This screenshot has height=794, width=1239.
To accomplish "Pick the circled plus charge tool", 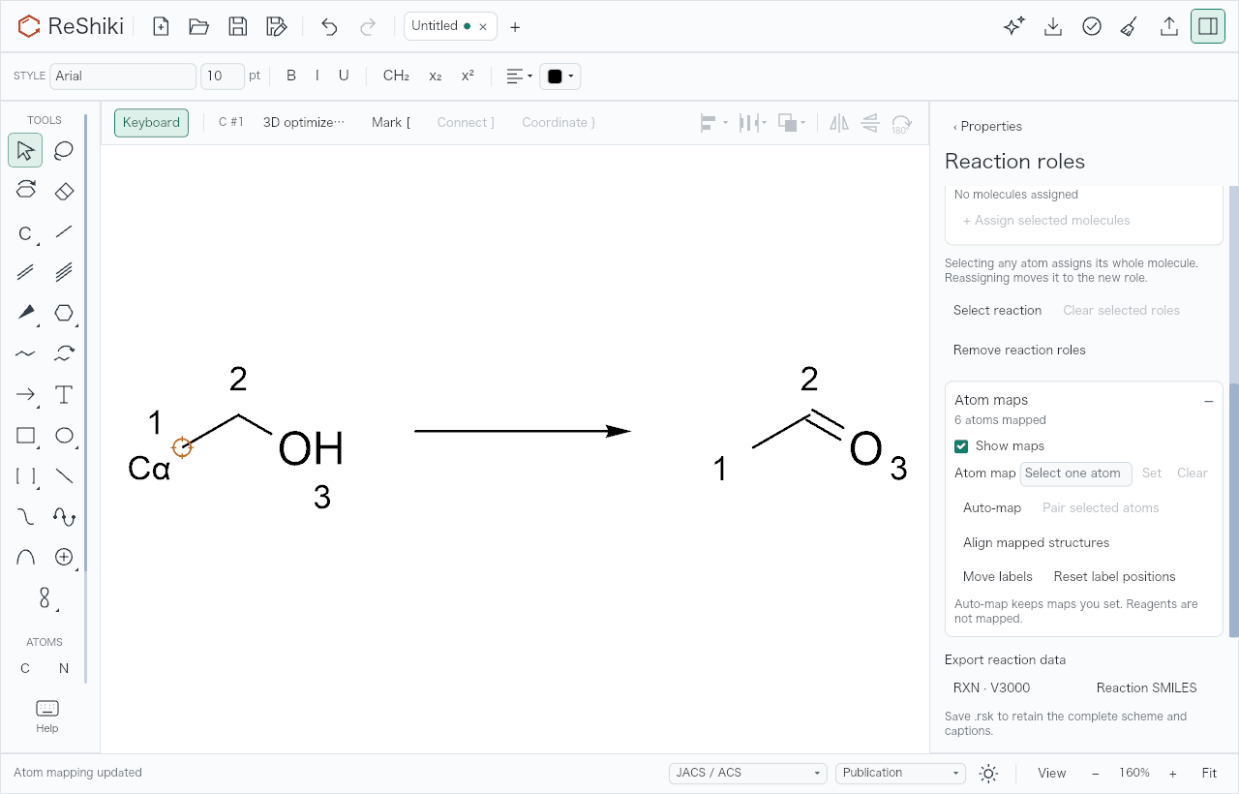I will tap(64, 557).
